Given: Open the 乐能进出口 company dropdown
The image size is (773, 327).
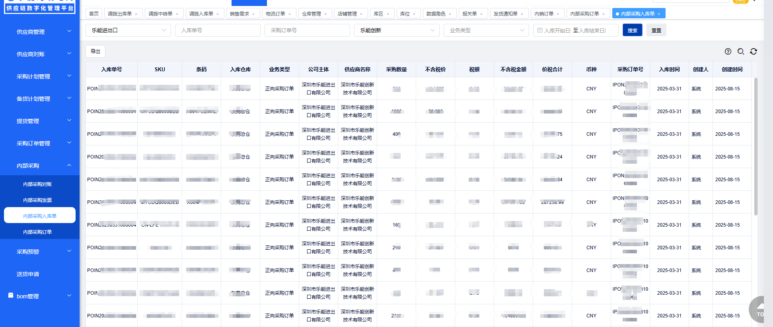Looking at the screenshot, I should pyautogui.click(x=128, y=30).
